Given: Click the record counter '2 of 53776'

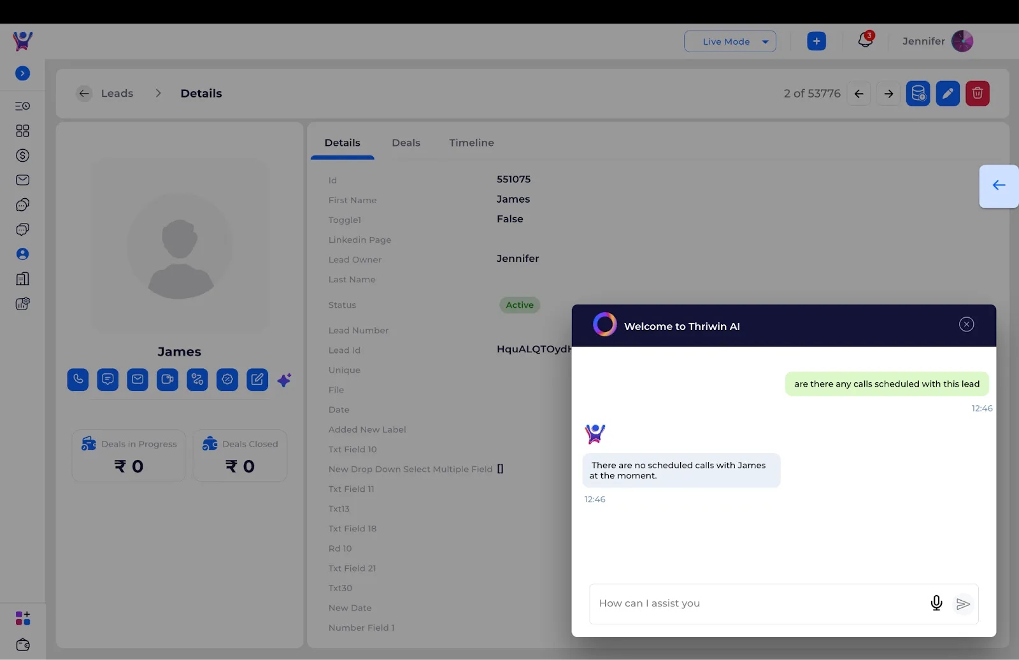Looking at the screenshot, I should (812, 94).
